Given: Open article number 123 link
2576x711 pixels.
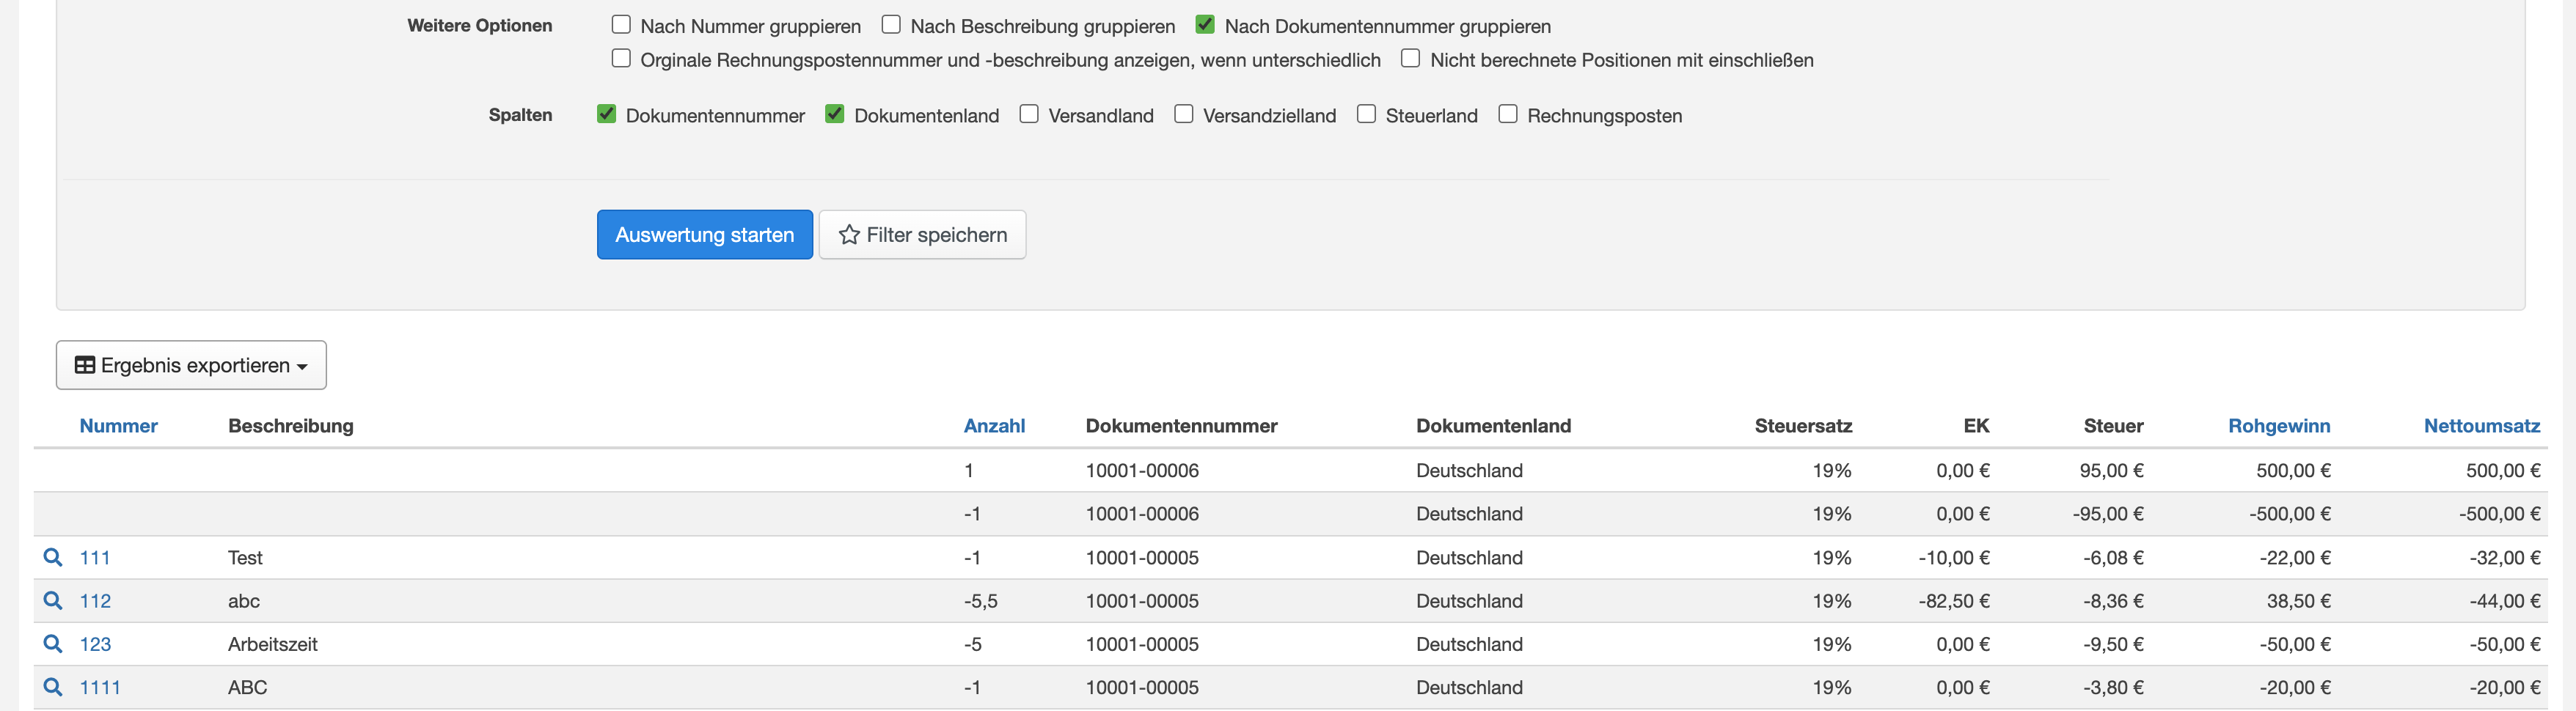Looking at the screenshot, I should [95, 644].
